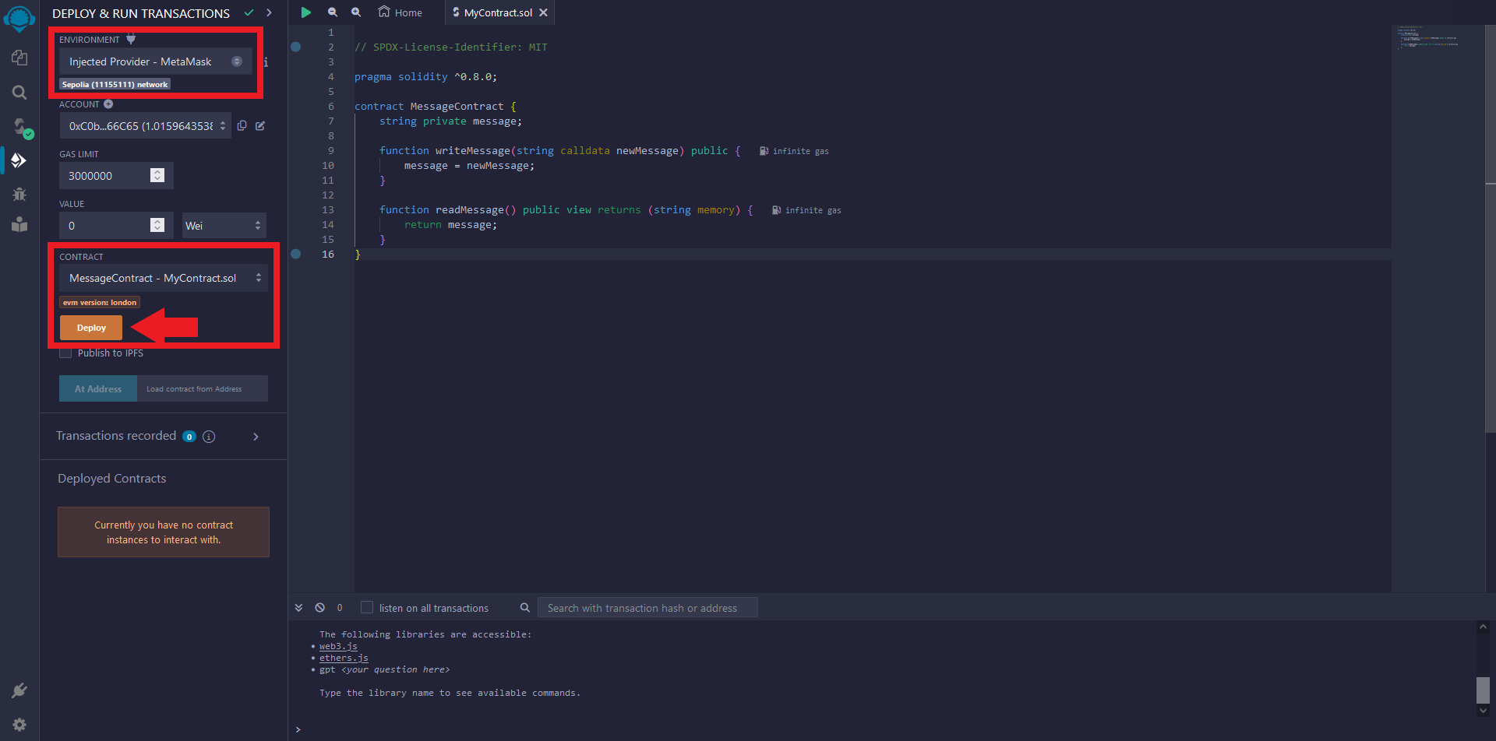Open the Plugin manager plug icon
The width and height of the screenshot is (1496, 741).
click(x=19, y=690)
